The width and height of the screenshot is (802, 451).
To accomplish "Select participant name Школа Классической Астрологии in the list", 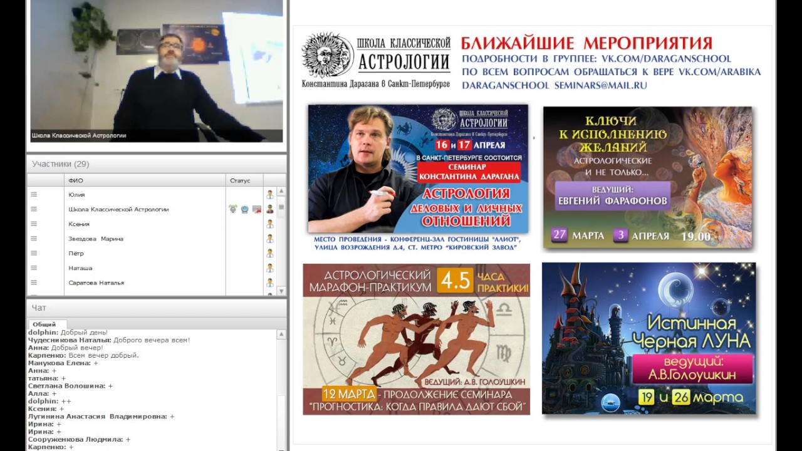I will 118,209.
